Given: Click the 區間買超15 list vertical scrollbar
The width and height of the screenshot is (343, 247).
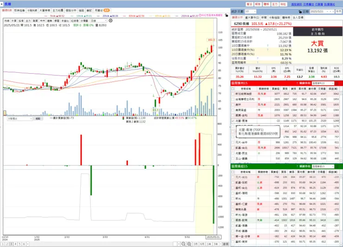Looking at the screenshot, I should click(341, 127).
